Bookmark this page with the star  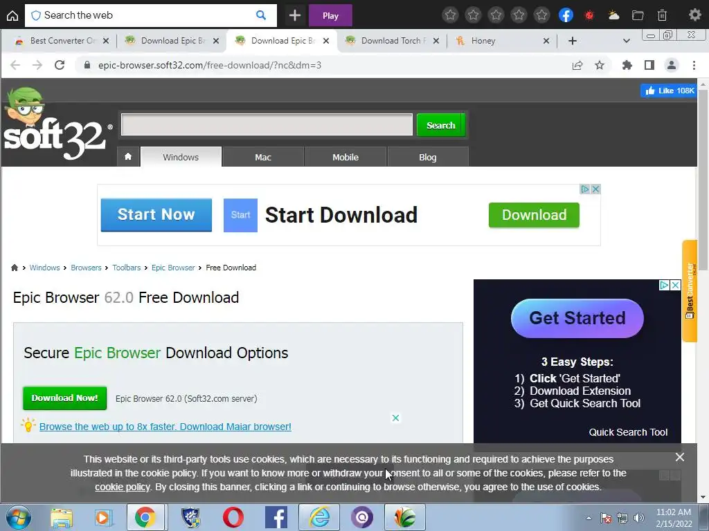coord(600,66)
